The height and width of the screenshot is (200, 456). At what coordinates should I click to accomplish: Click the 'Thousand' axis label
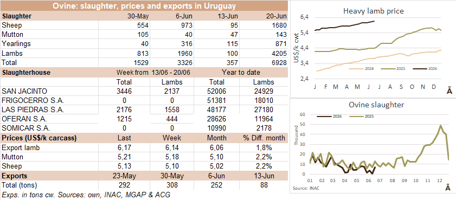(296, 136)
